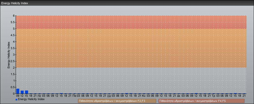Select the F4,F5 waterspout probability legend box
The height and width of the screenshot is (104, 254).
pos(201,101)
